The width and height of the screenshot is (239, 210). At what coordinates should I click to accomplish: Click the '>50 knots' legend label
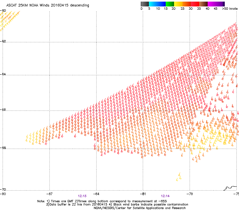pos(230,9)
